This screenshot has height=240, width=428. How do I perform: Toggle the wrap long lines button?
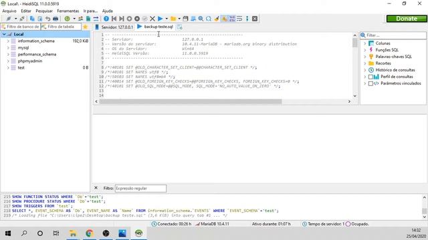[x=239, y=19]
